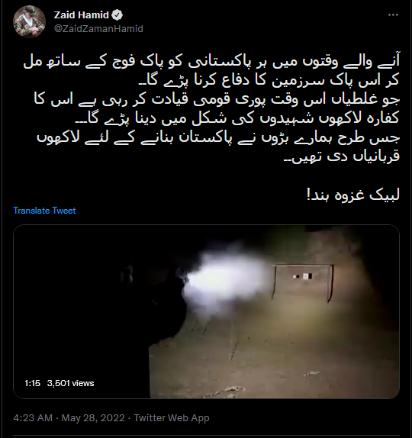Screen dimensions: 412x438
Task: Click the 1:15 video duration label
Action: point(32,383)
